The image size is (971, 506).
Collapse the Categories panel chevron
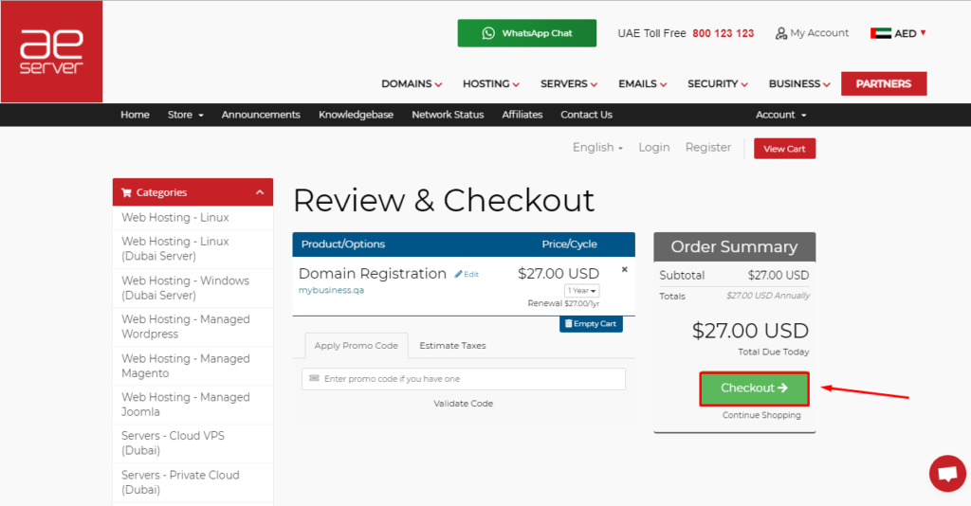point(260,192)
